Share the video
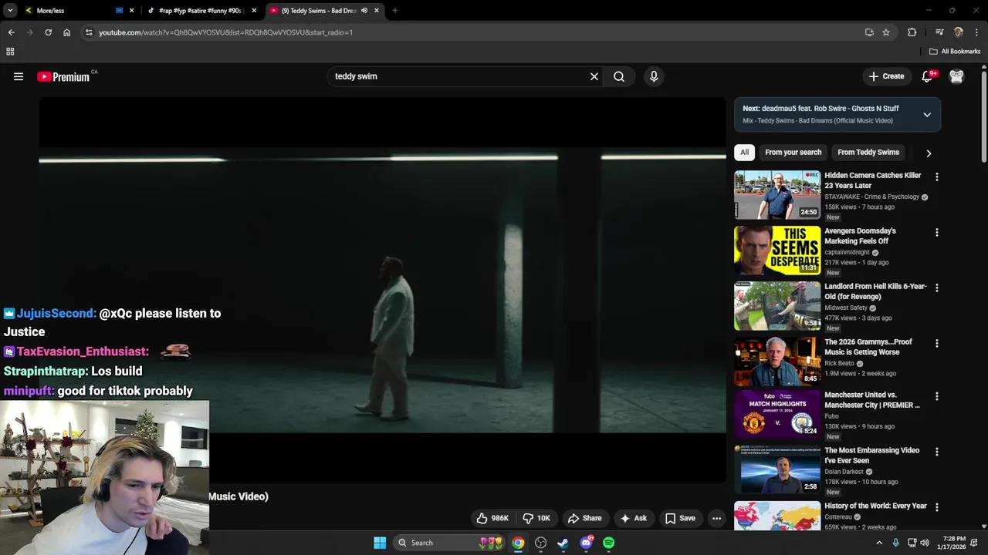Image resolution: width=988 pixels, height=555 pixels. [x=584, y=518]
